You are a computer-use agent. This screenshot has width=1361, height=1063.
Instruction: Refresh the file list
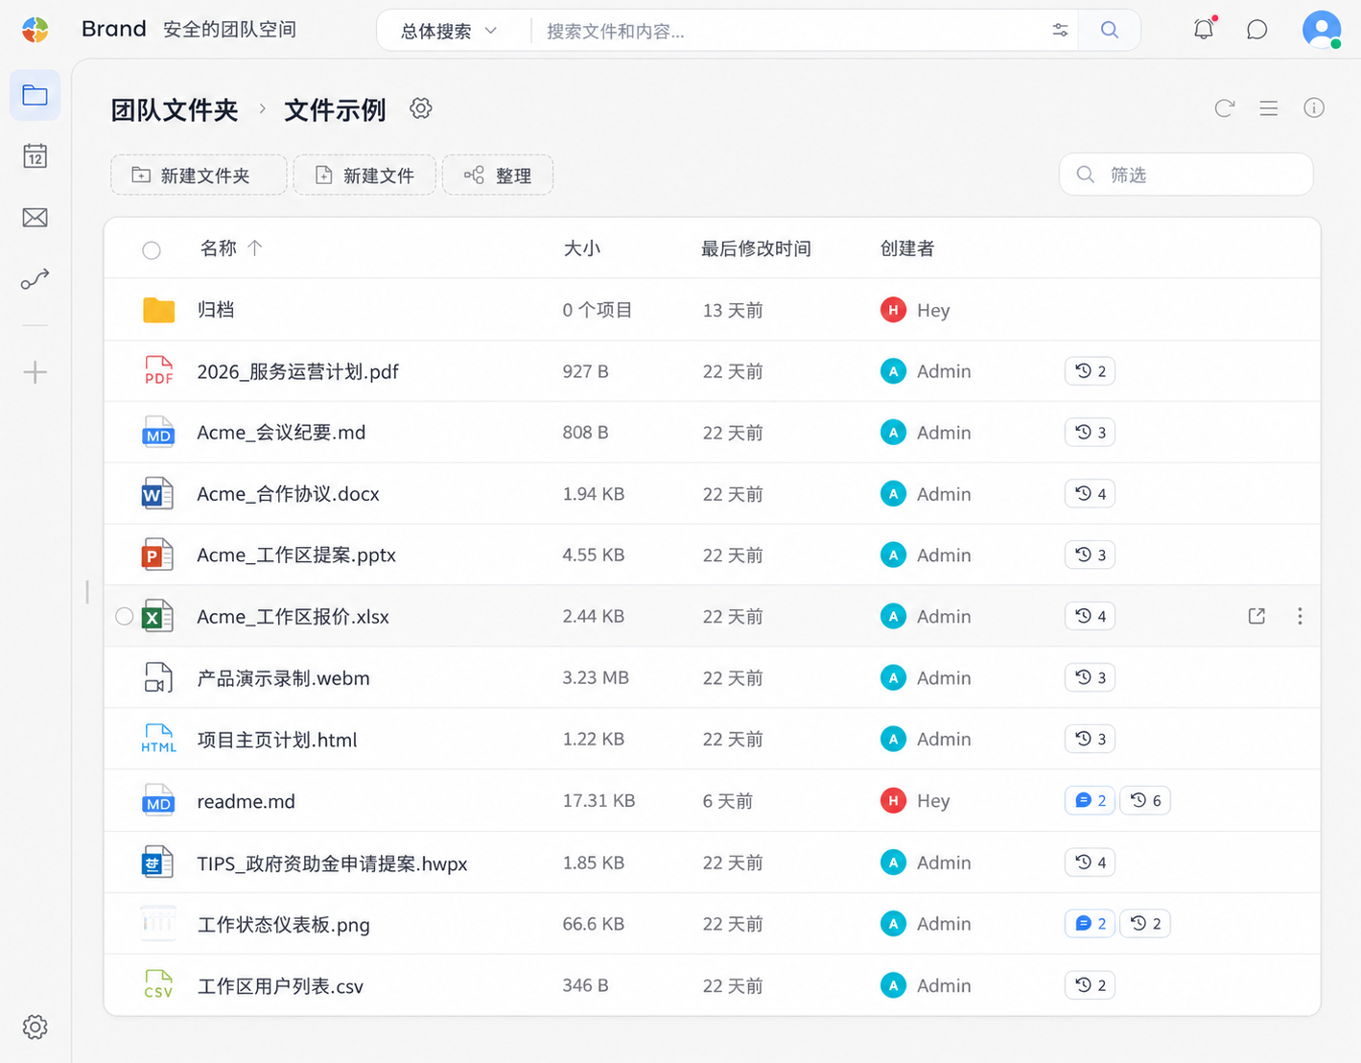click(x=1225, y=108)
